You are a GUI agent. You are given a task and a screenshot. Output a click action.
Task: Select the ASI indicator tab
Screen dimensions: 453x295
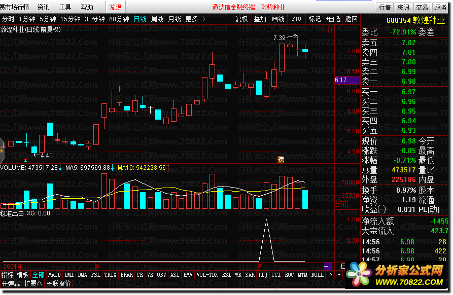[x=175, y=275]
